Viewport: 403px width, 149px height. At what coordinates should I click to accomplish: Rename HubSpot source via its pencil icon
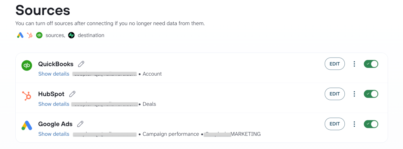coord(72,94)
